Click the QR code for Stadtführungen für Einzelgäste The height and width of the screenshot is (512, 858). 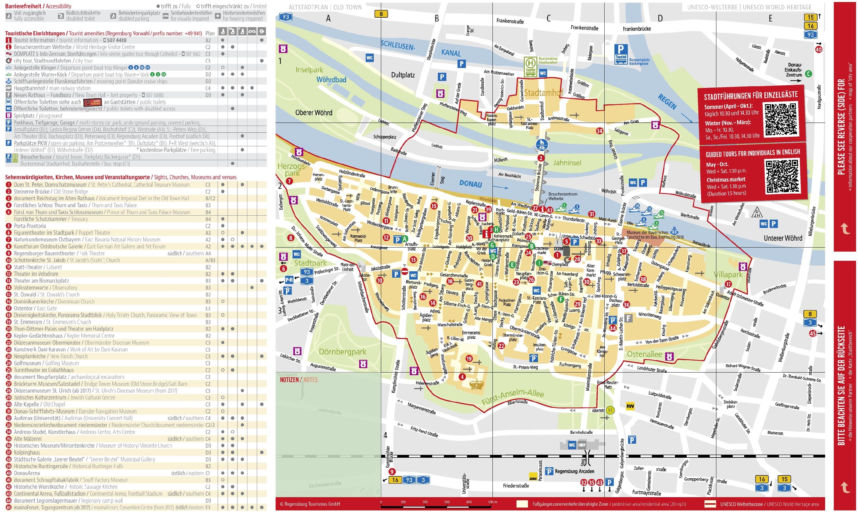781,119
